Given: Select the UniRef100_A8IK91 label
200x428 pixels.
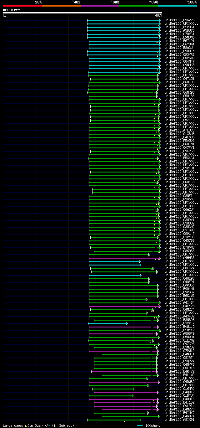Looking at the screenshot, I should pyautogui.click(x=179, y=420).
